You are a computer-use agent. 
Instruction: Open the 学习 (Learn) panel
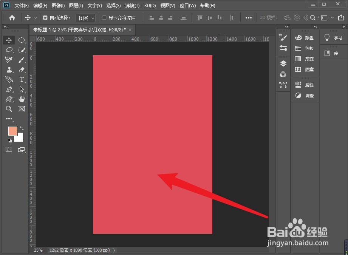pyautogui.click(x=333, y=38)
